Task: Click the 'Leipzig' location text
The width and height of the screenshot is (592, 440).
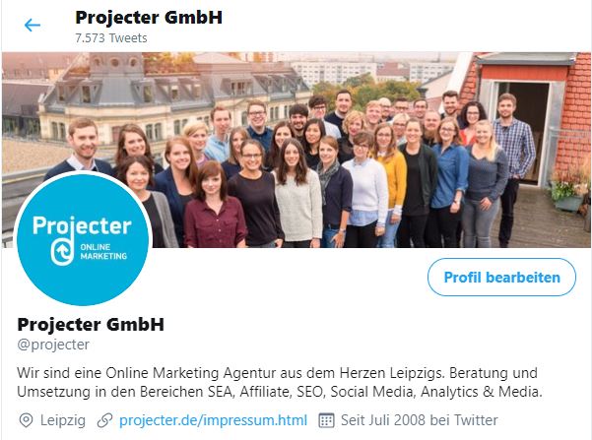Action: click(63, 420)
